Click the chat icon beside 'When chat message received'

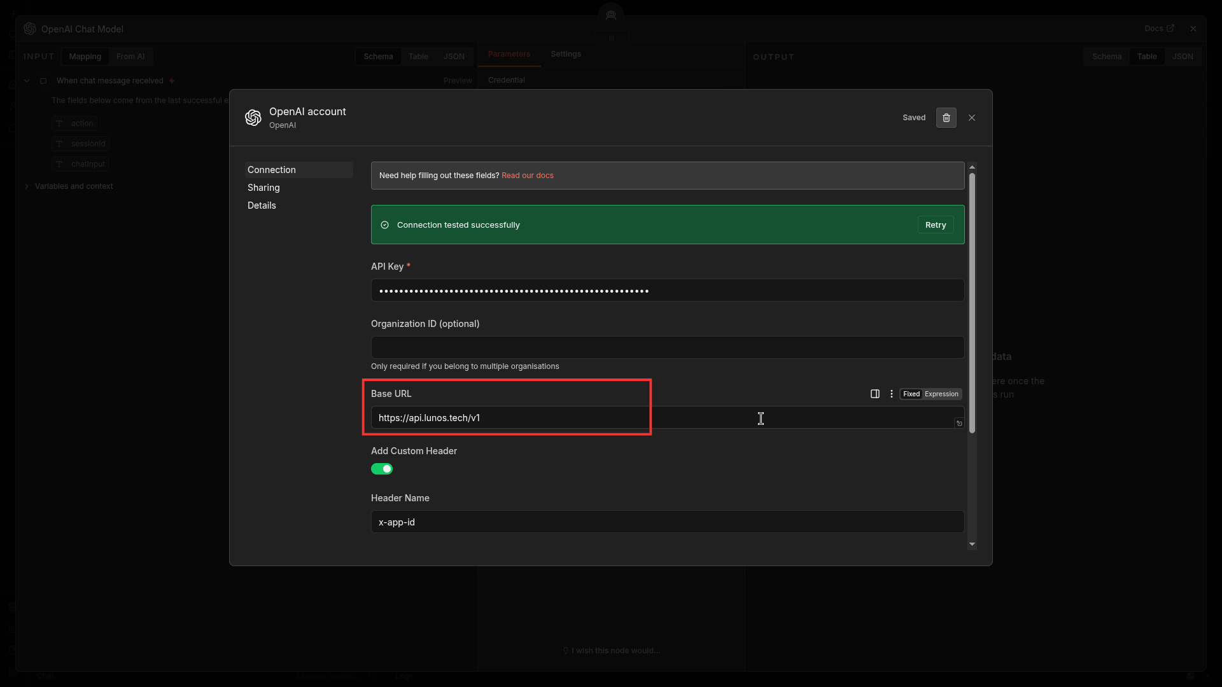coord(43,81)
